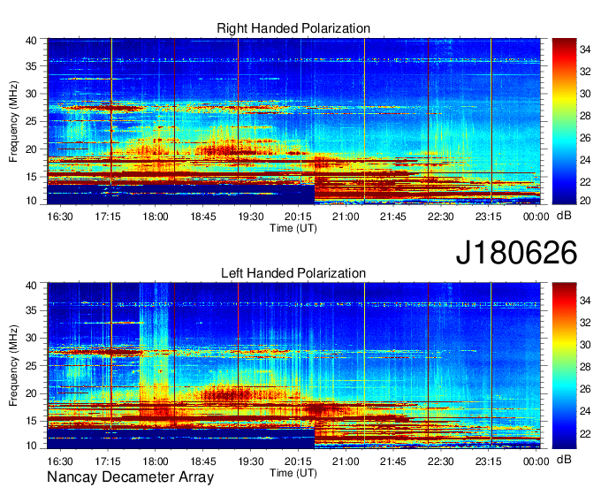Click the J180626 observation label
Viewport: 601px width, 488px height.
click(x=516, y=252)
